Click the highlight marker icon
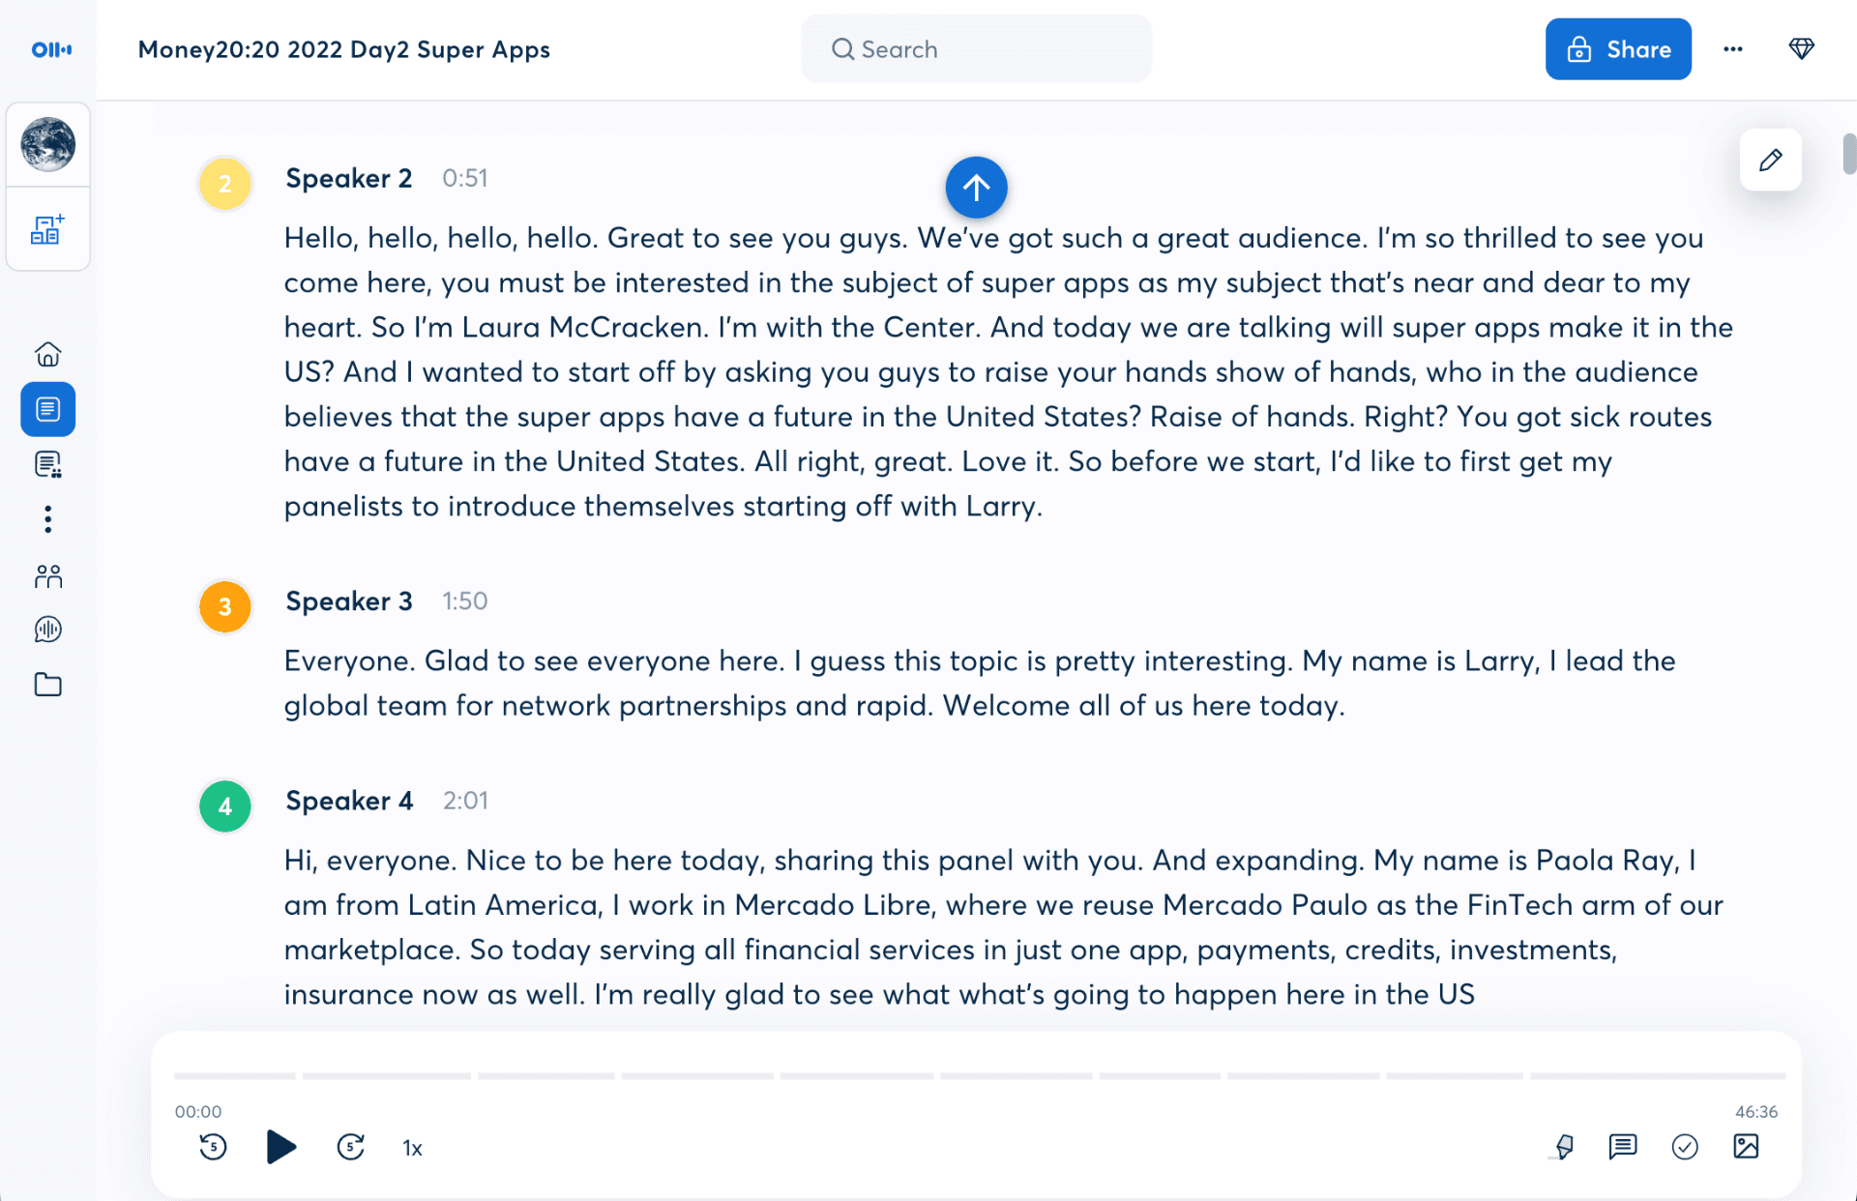Screen dimensions: 1857x1201 [1563, 1147]
